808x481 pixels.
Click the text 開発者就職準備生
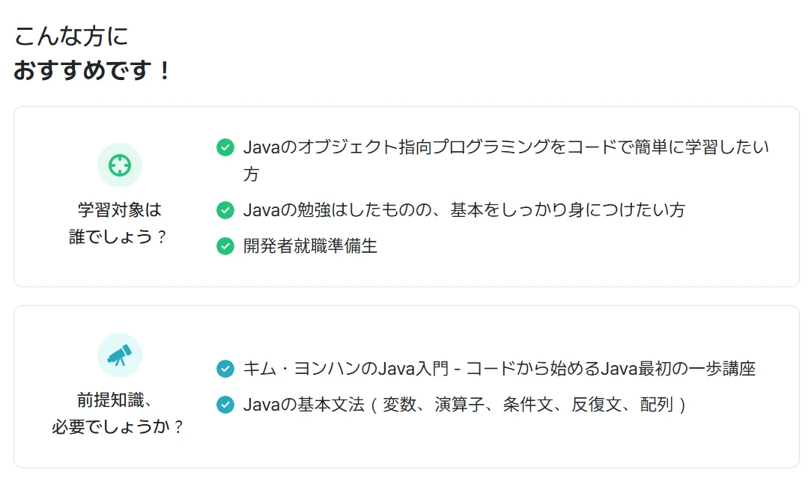pyautogui.click(x=310, y=246)
